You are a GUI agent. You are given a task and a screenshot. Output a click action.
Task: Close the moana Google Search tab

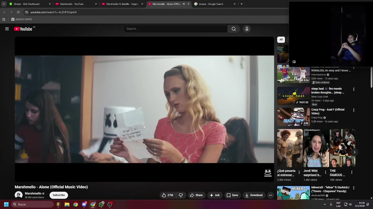[235, 4]
